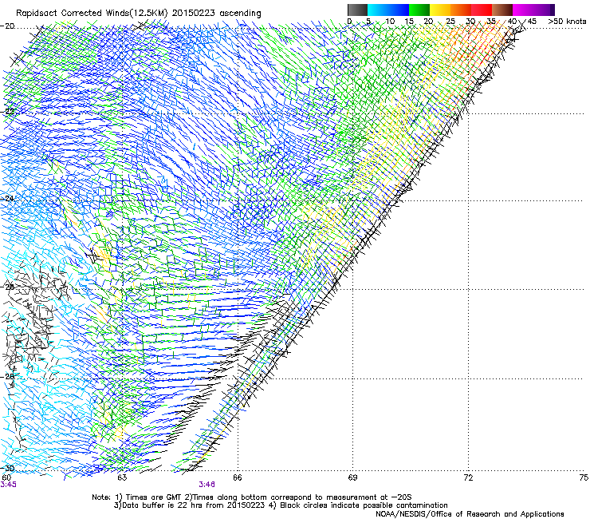Click the title 'Rapidscat Corrected Winds(12.5KM)'
The height and width of the screenshot is (519, 590).
coord(92,14)
